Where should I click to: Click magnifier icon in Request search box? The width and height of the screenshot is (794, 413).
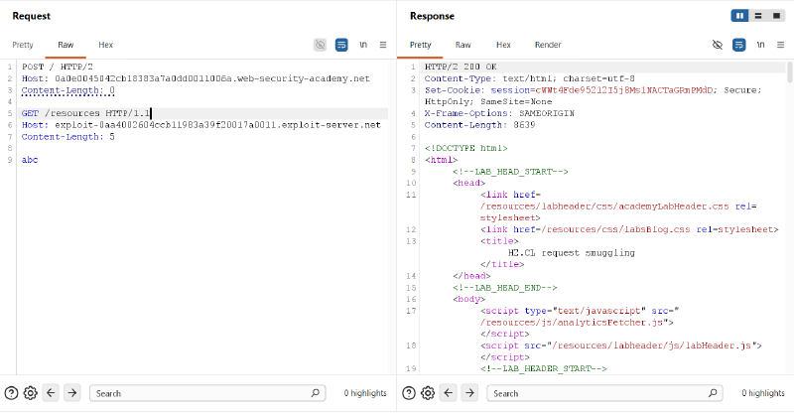click(315, 393)
